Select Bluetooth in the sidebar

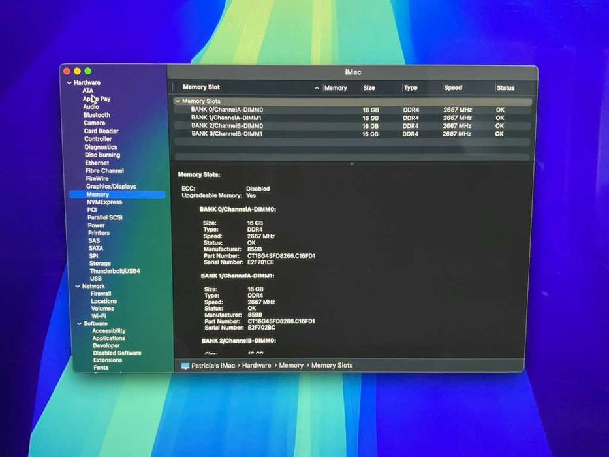click(97, 115)
